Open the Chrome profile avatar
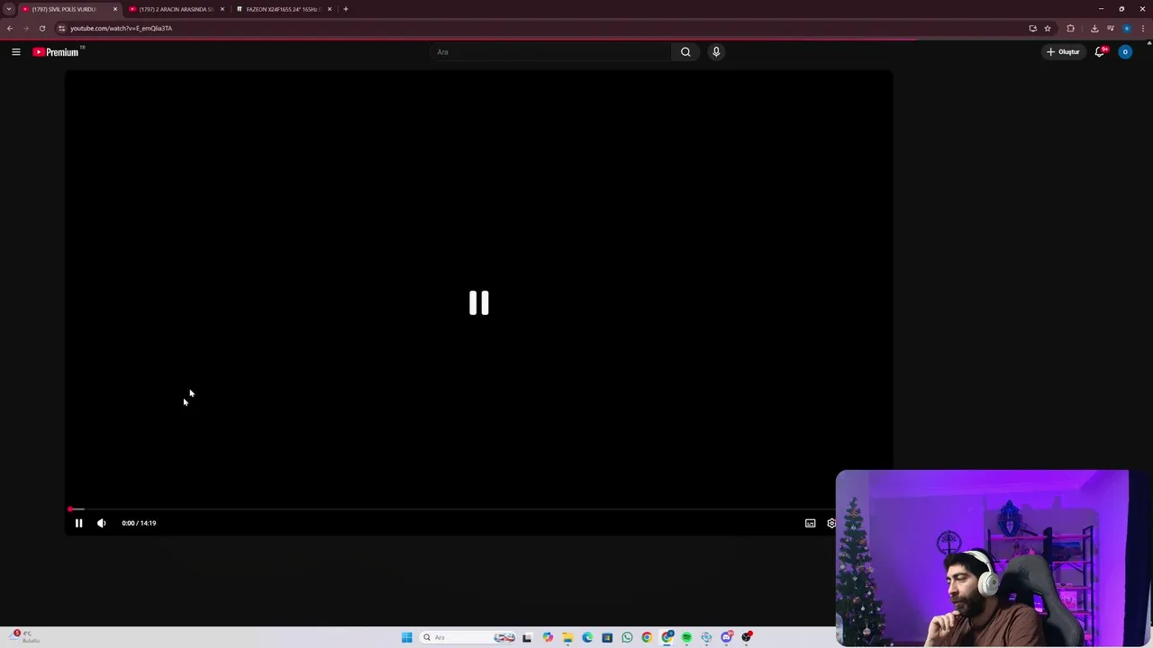The width and height of the screenshot is (1153, 648). pyautogui.click(x=1127, y=28)
